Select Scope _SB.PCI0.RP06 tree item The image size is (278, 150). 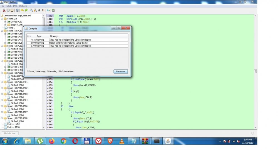pyautogui.click(x=17, y=106)
